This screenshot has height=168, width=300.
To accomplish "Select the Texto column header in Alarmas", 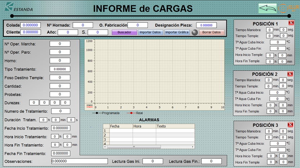I will pos(175,126).
